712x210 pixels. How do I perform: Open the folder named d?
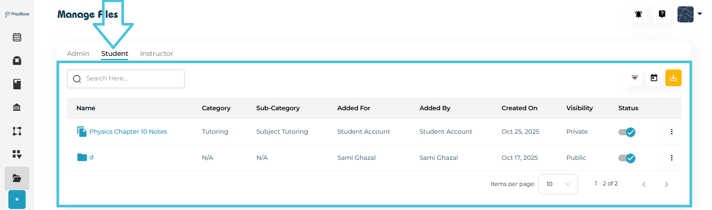click(91, 157)
